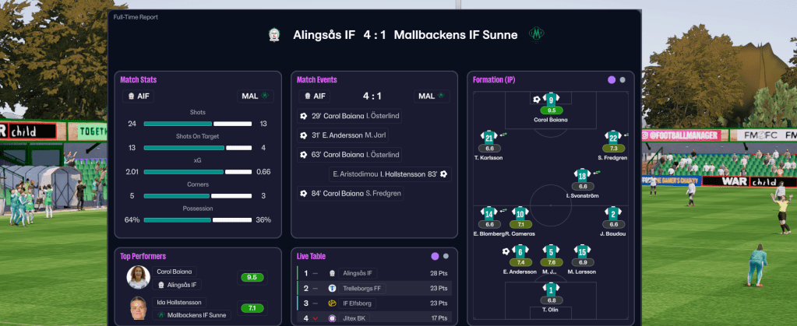The image size is (797, 326).
Task: Select the MAL team chip in Match Stats
Action: pos(255,96)
